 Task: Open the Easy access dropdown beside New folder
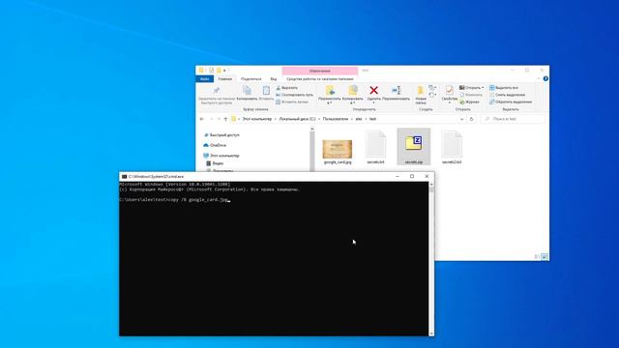pyautogui.click(x=432, y=95)
